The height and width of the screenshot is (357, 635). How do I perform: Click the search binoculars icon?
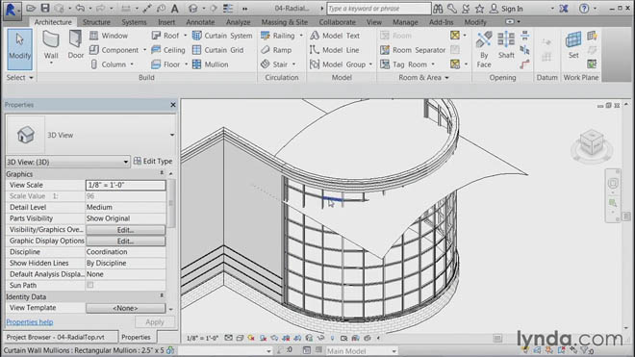coord(438,9)
